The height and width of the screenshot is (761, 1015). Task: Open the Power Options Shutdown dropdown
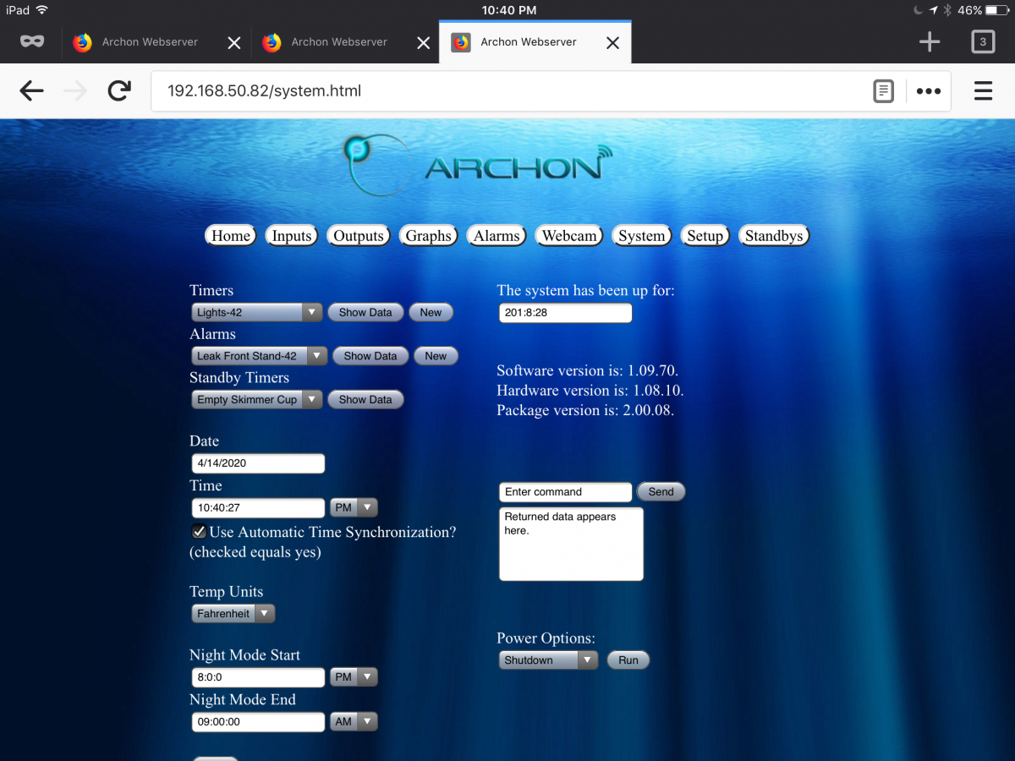coord(549,660)
